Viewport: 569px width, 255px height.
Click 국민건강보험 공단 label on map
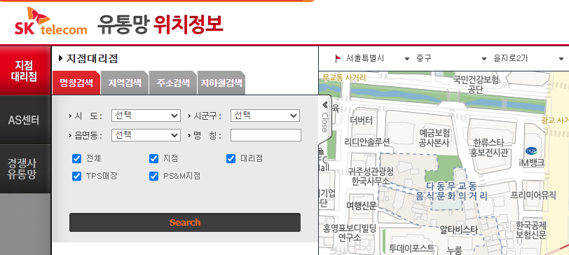coord(476,84)
